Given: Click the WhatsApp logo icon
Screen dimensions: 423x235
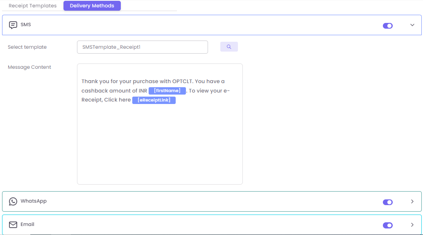Looking at the screenshot, I should point(13,201).
